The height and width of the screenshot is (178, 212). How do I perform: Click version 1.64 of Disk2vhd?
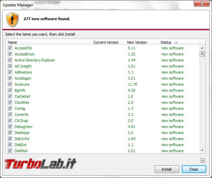pyautogui.click(x=132, y=139)
